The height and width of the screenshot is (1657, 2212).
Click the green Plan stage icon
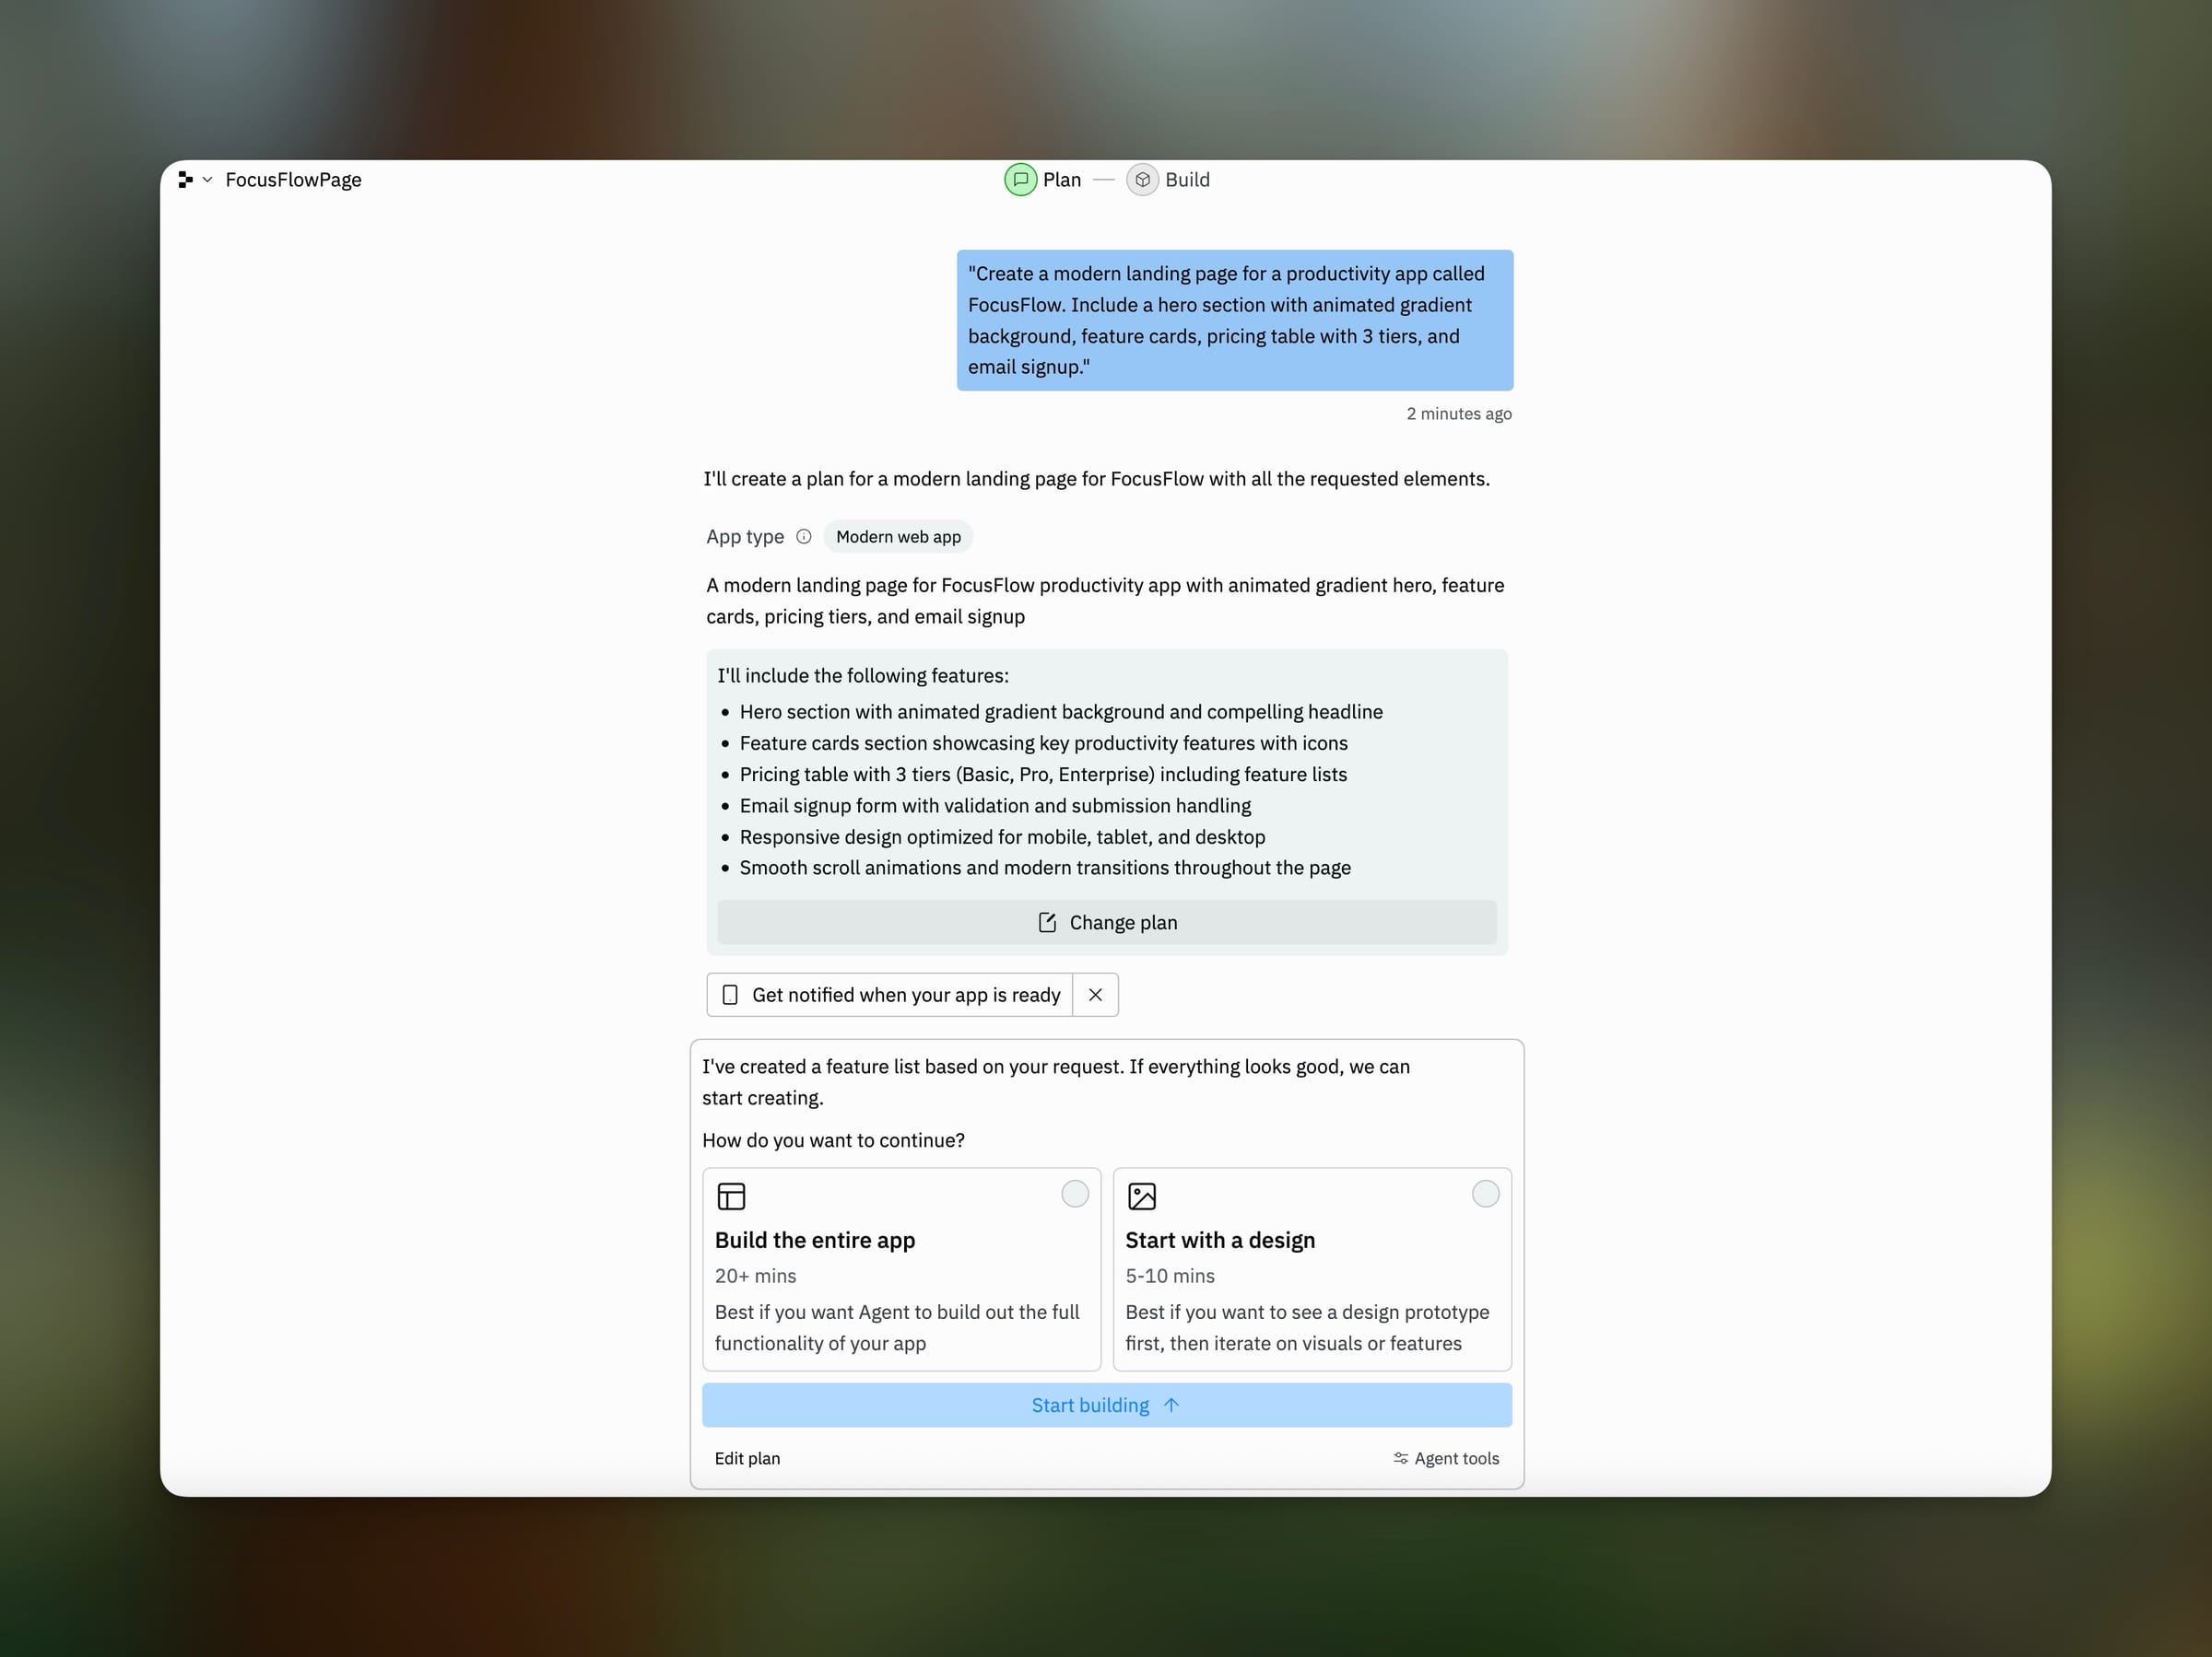1020,180
